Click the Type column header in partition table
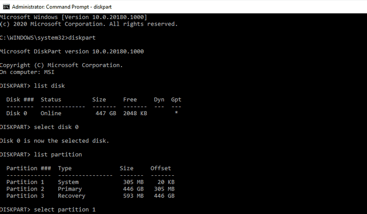 click(x=65, y=168)
